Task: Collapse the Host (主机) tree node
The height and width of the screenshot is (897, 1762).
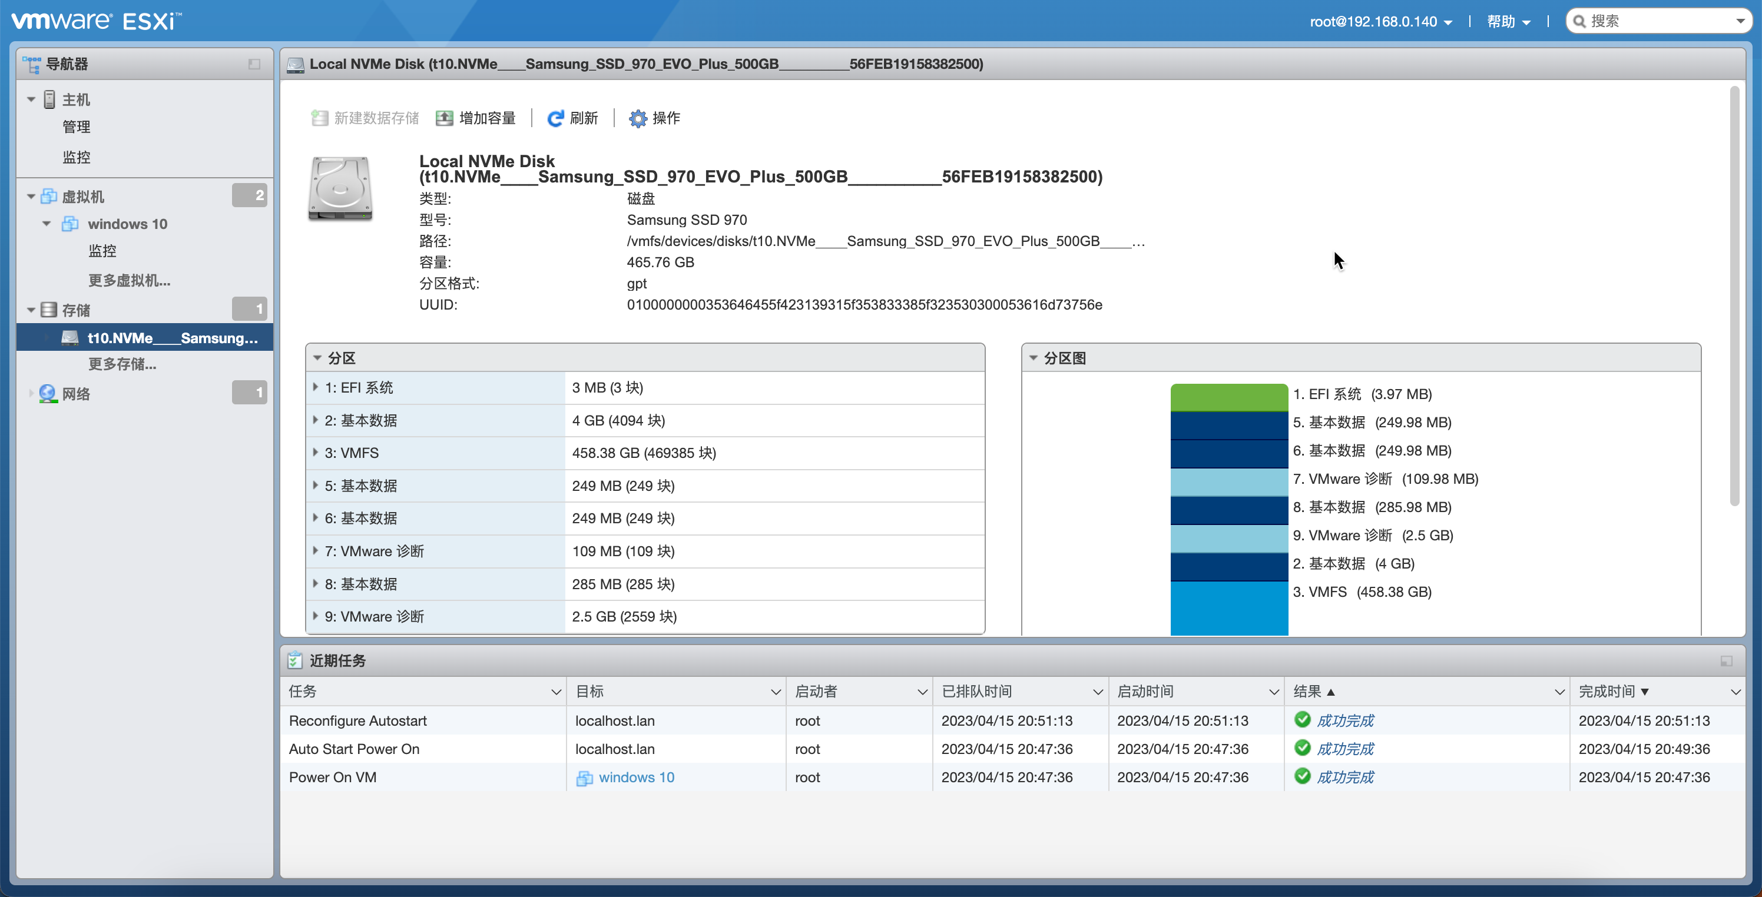Action: click(x=31, y=100)
